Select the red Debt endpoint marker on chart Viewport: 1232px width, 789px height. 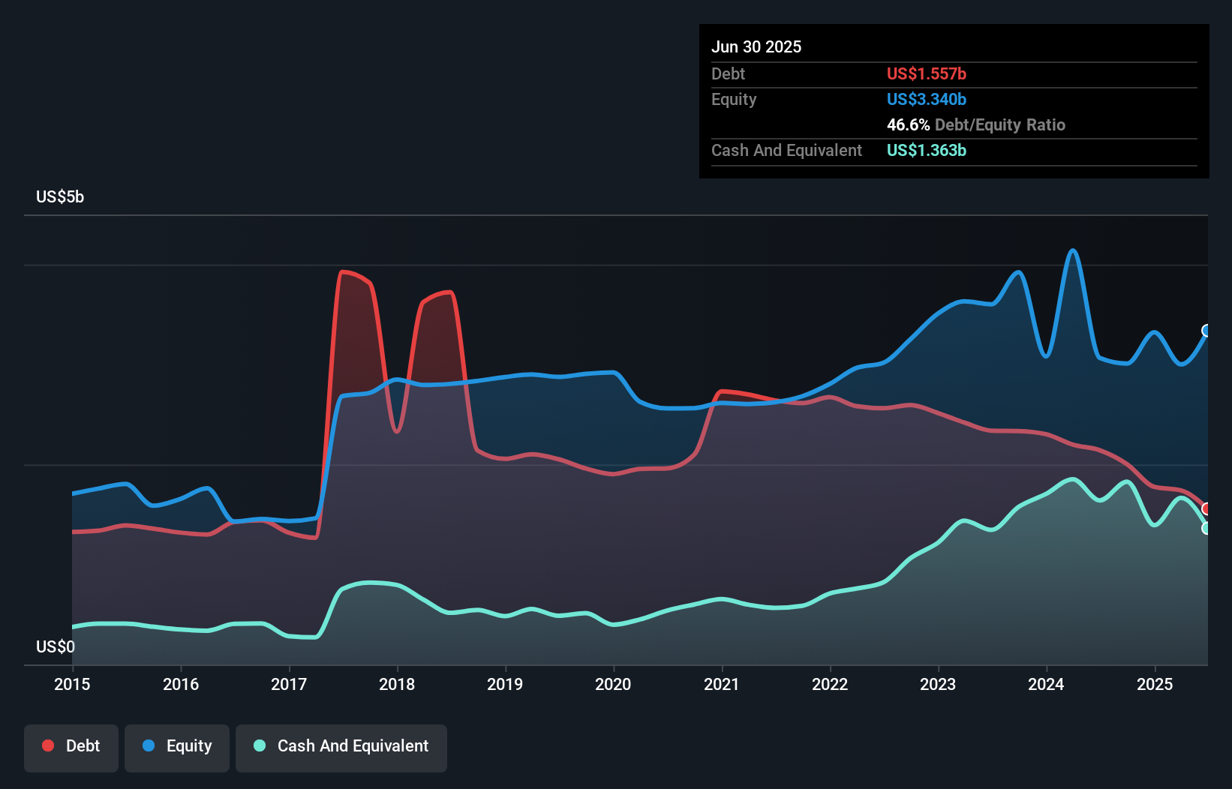click(x=1206, y=508)
